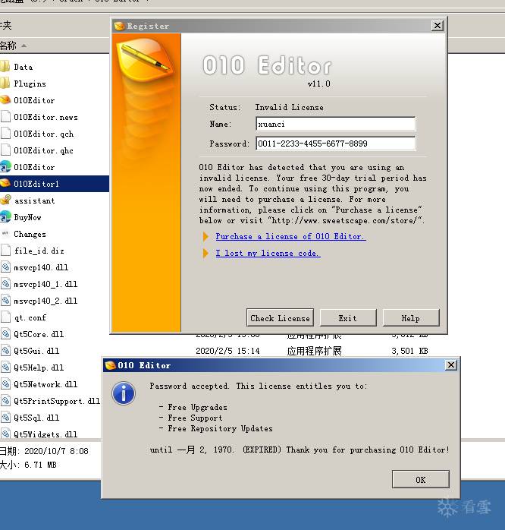Focus the Password field with license code
This screenshot has height=530, width=505.
pos(336,144)
